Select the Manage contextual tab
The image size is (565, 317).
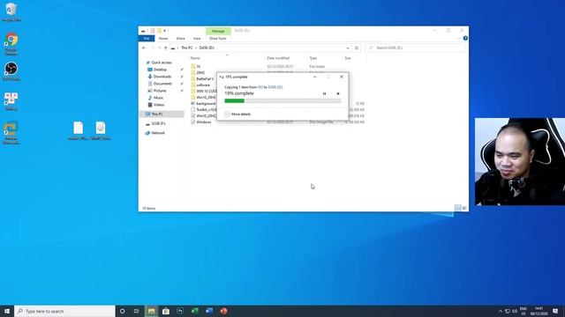click(x=218, y=32)
